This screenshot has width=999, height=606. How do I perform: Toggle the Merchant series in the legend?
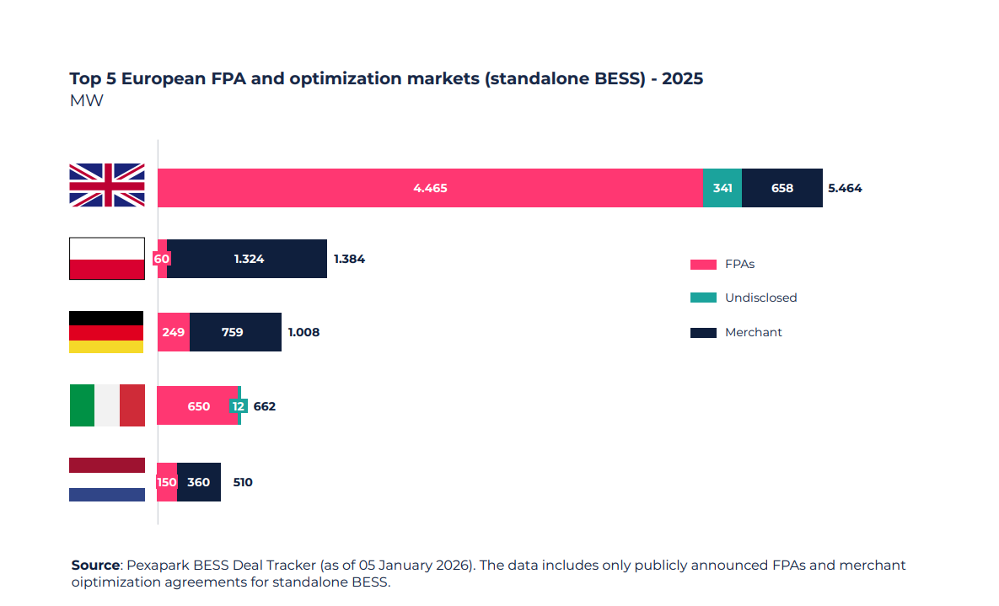pos(753,332)
